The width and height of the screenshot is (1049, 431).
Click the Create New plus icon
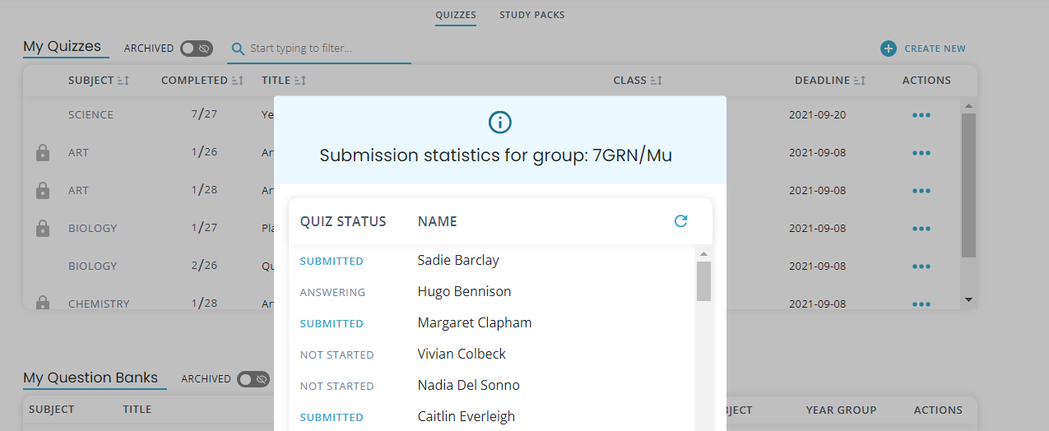[889, 49]
